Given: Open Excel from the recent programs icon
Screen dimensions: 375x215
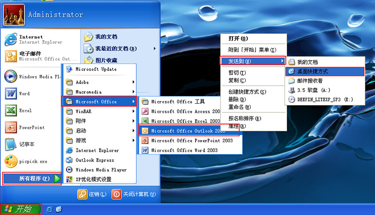Looking at the screenshot, I should (11, 110).
